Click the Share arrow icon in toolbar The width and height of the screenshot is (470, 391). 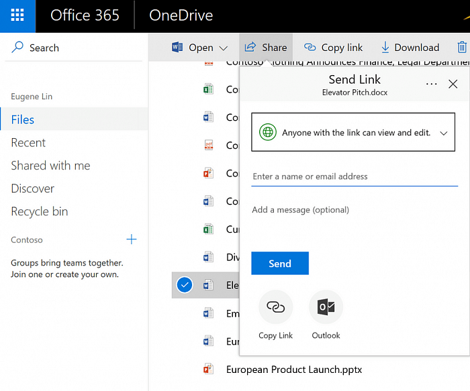tap(250, 47)
